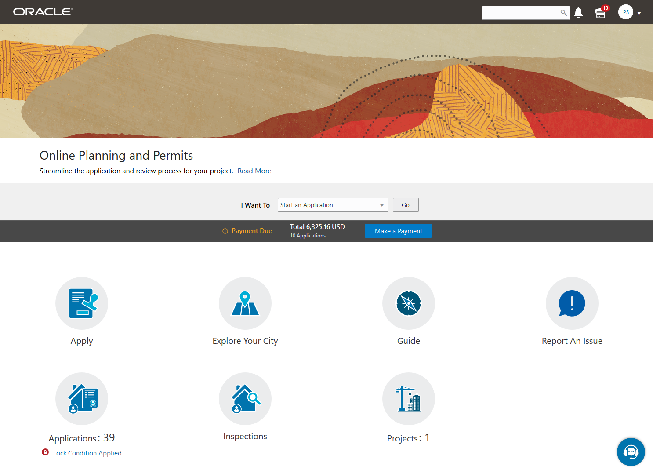Open the 'I Want To' dropdown
Viewport: 653px width, 470px height.
tap(381, 205)
